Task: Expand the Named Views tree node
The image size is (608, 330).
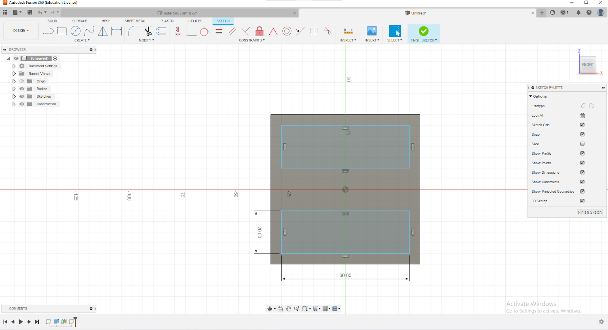Action: [x=14, y=74]
